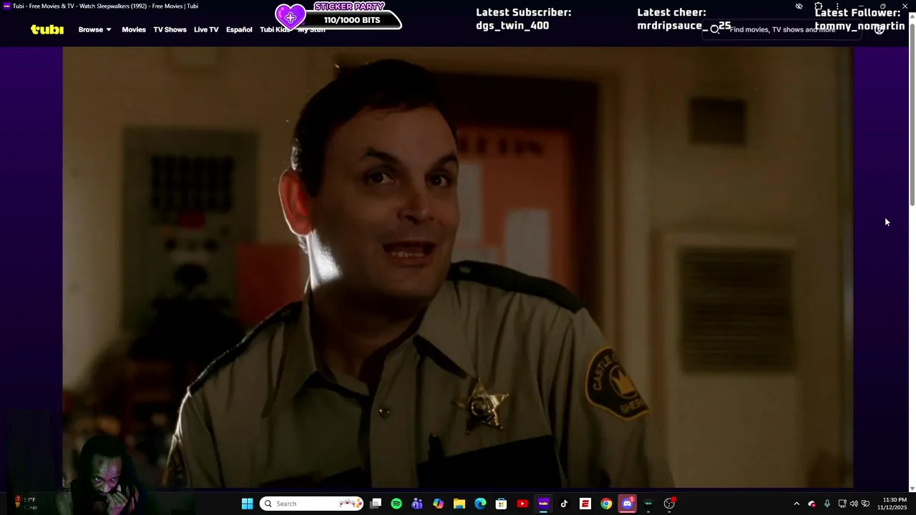Image resolution: width=916 pixels, height=515 pixels.
Task: Click the 110/1000 BITS progress bar
Action: click(352, 20)
